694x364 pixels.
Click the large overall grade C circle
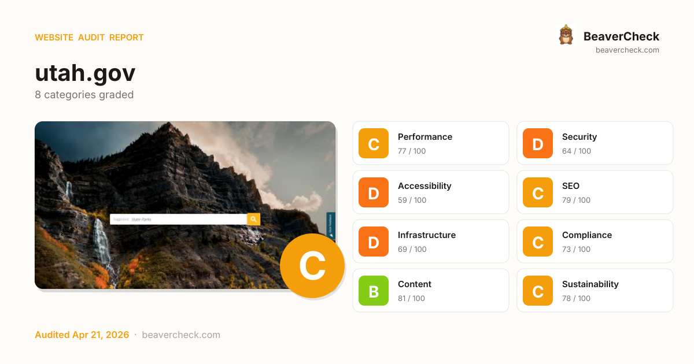(x=312, y=266)
